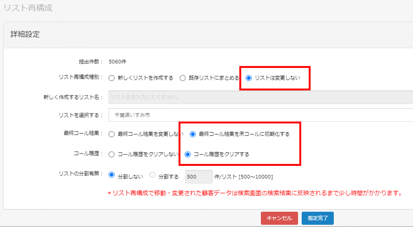Click the リスト再構成 page title

click(x=28, y=8)
